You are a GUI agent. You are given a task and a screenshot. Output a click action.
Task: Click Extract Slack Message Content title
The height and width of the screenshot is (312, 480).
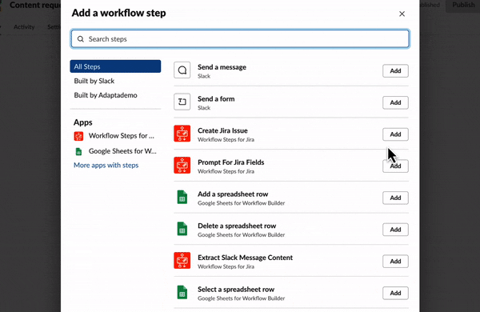246,258
